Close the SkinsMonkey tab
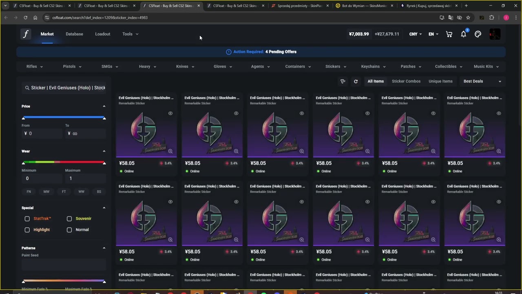 pyautogui.click(x=392, y=6)
